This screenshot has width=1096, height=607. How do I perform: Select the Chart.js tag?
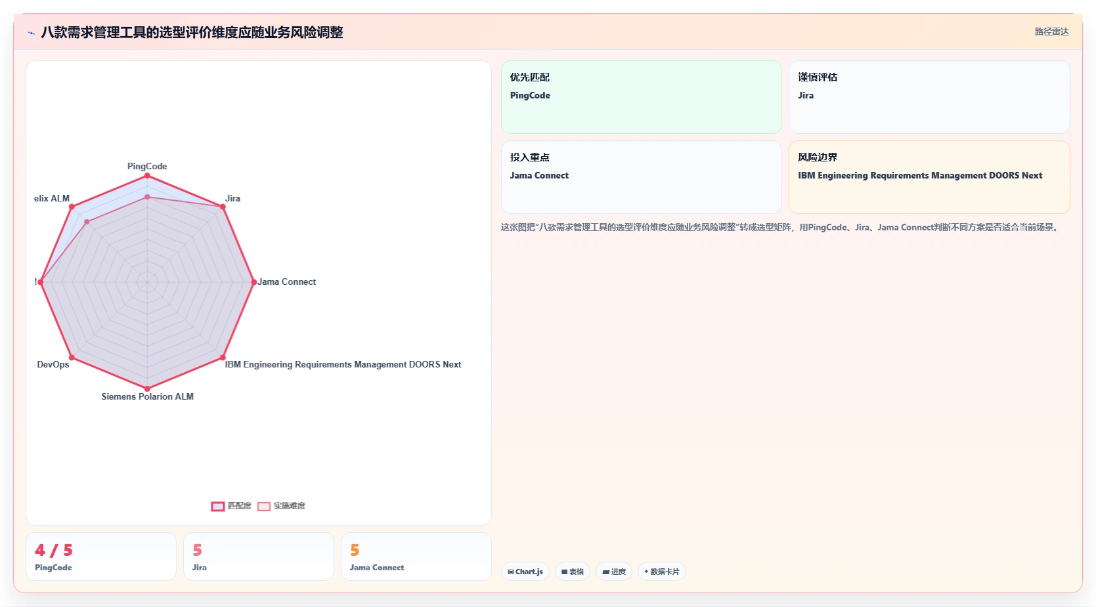[x=525, y=572]
